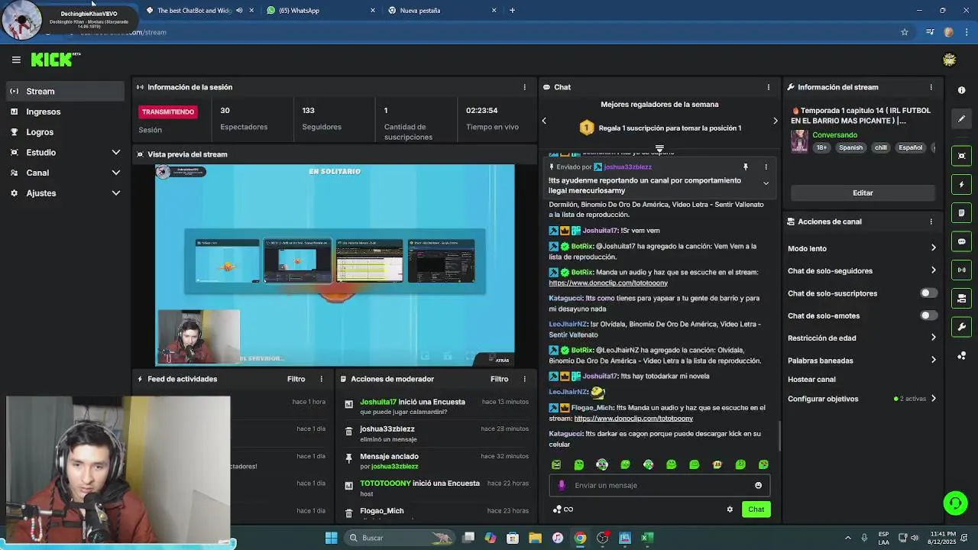The height and width of the screenshot is (550, 978).
Task: Unpin the pinned chat message
Action: coord(746,167)
